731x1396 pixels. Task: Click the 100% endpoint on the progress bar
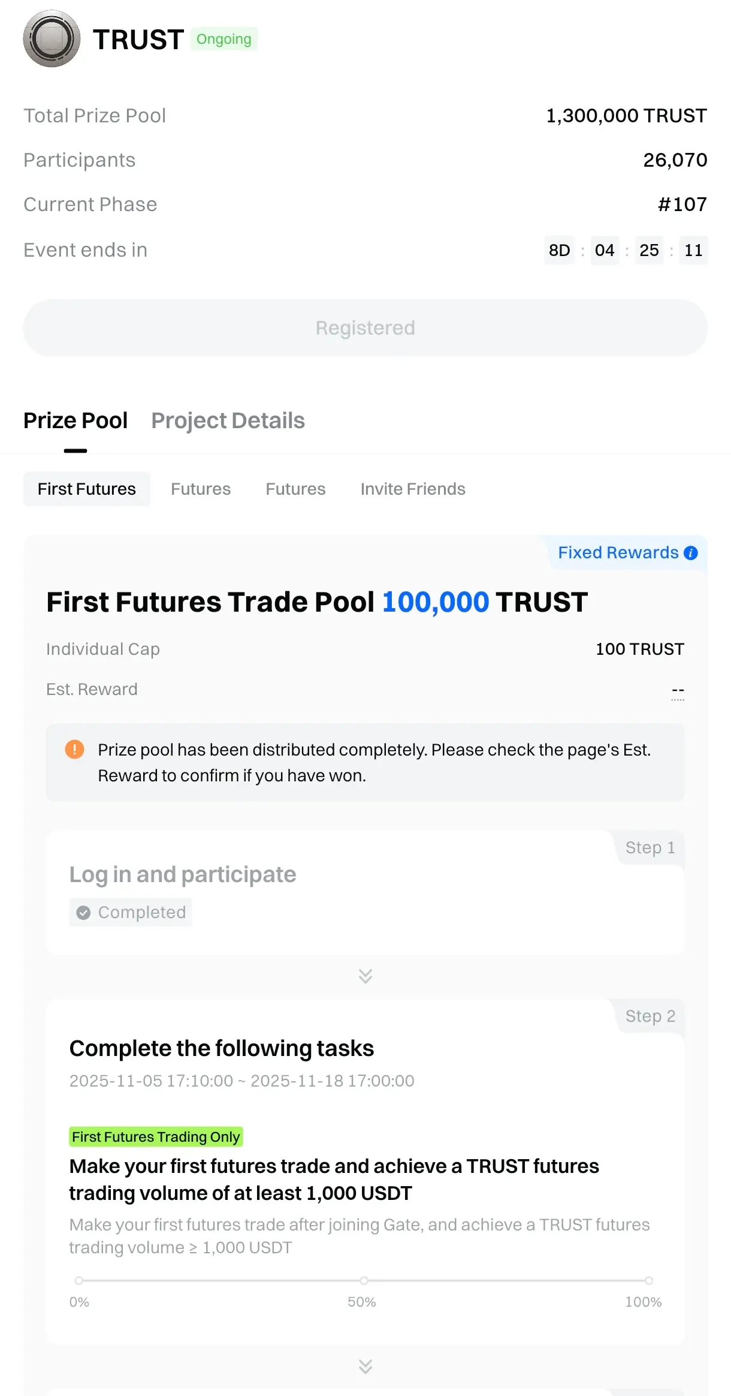pos(648,1281)
